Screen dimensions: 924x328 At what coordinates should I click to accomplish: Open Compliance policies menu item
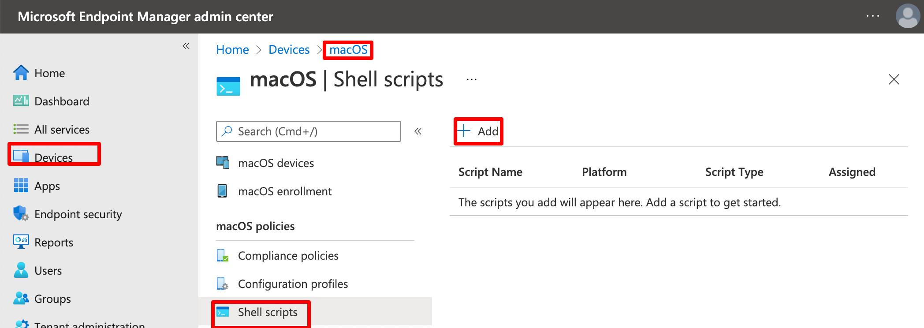[288, 256]
